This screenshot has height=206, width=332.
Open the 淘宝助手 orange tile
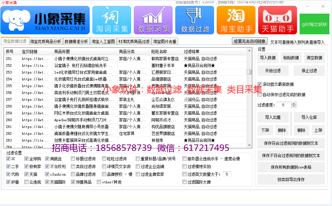pos(236,20)
